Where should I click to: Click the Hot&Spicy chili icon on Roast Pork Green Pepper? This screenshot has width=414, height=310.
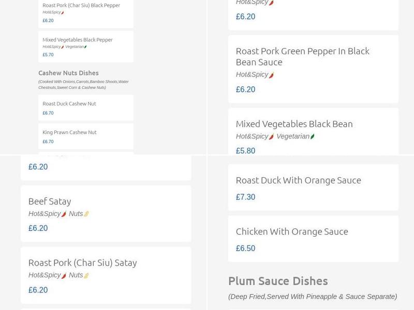pyautogui.click(x=272, y=75)
